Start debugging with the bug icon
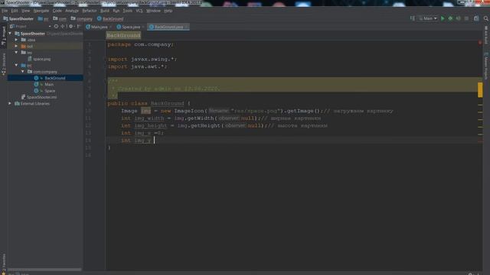The width and height of the screenshot is (490, 275). (x=450, y=18)
